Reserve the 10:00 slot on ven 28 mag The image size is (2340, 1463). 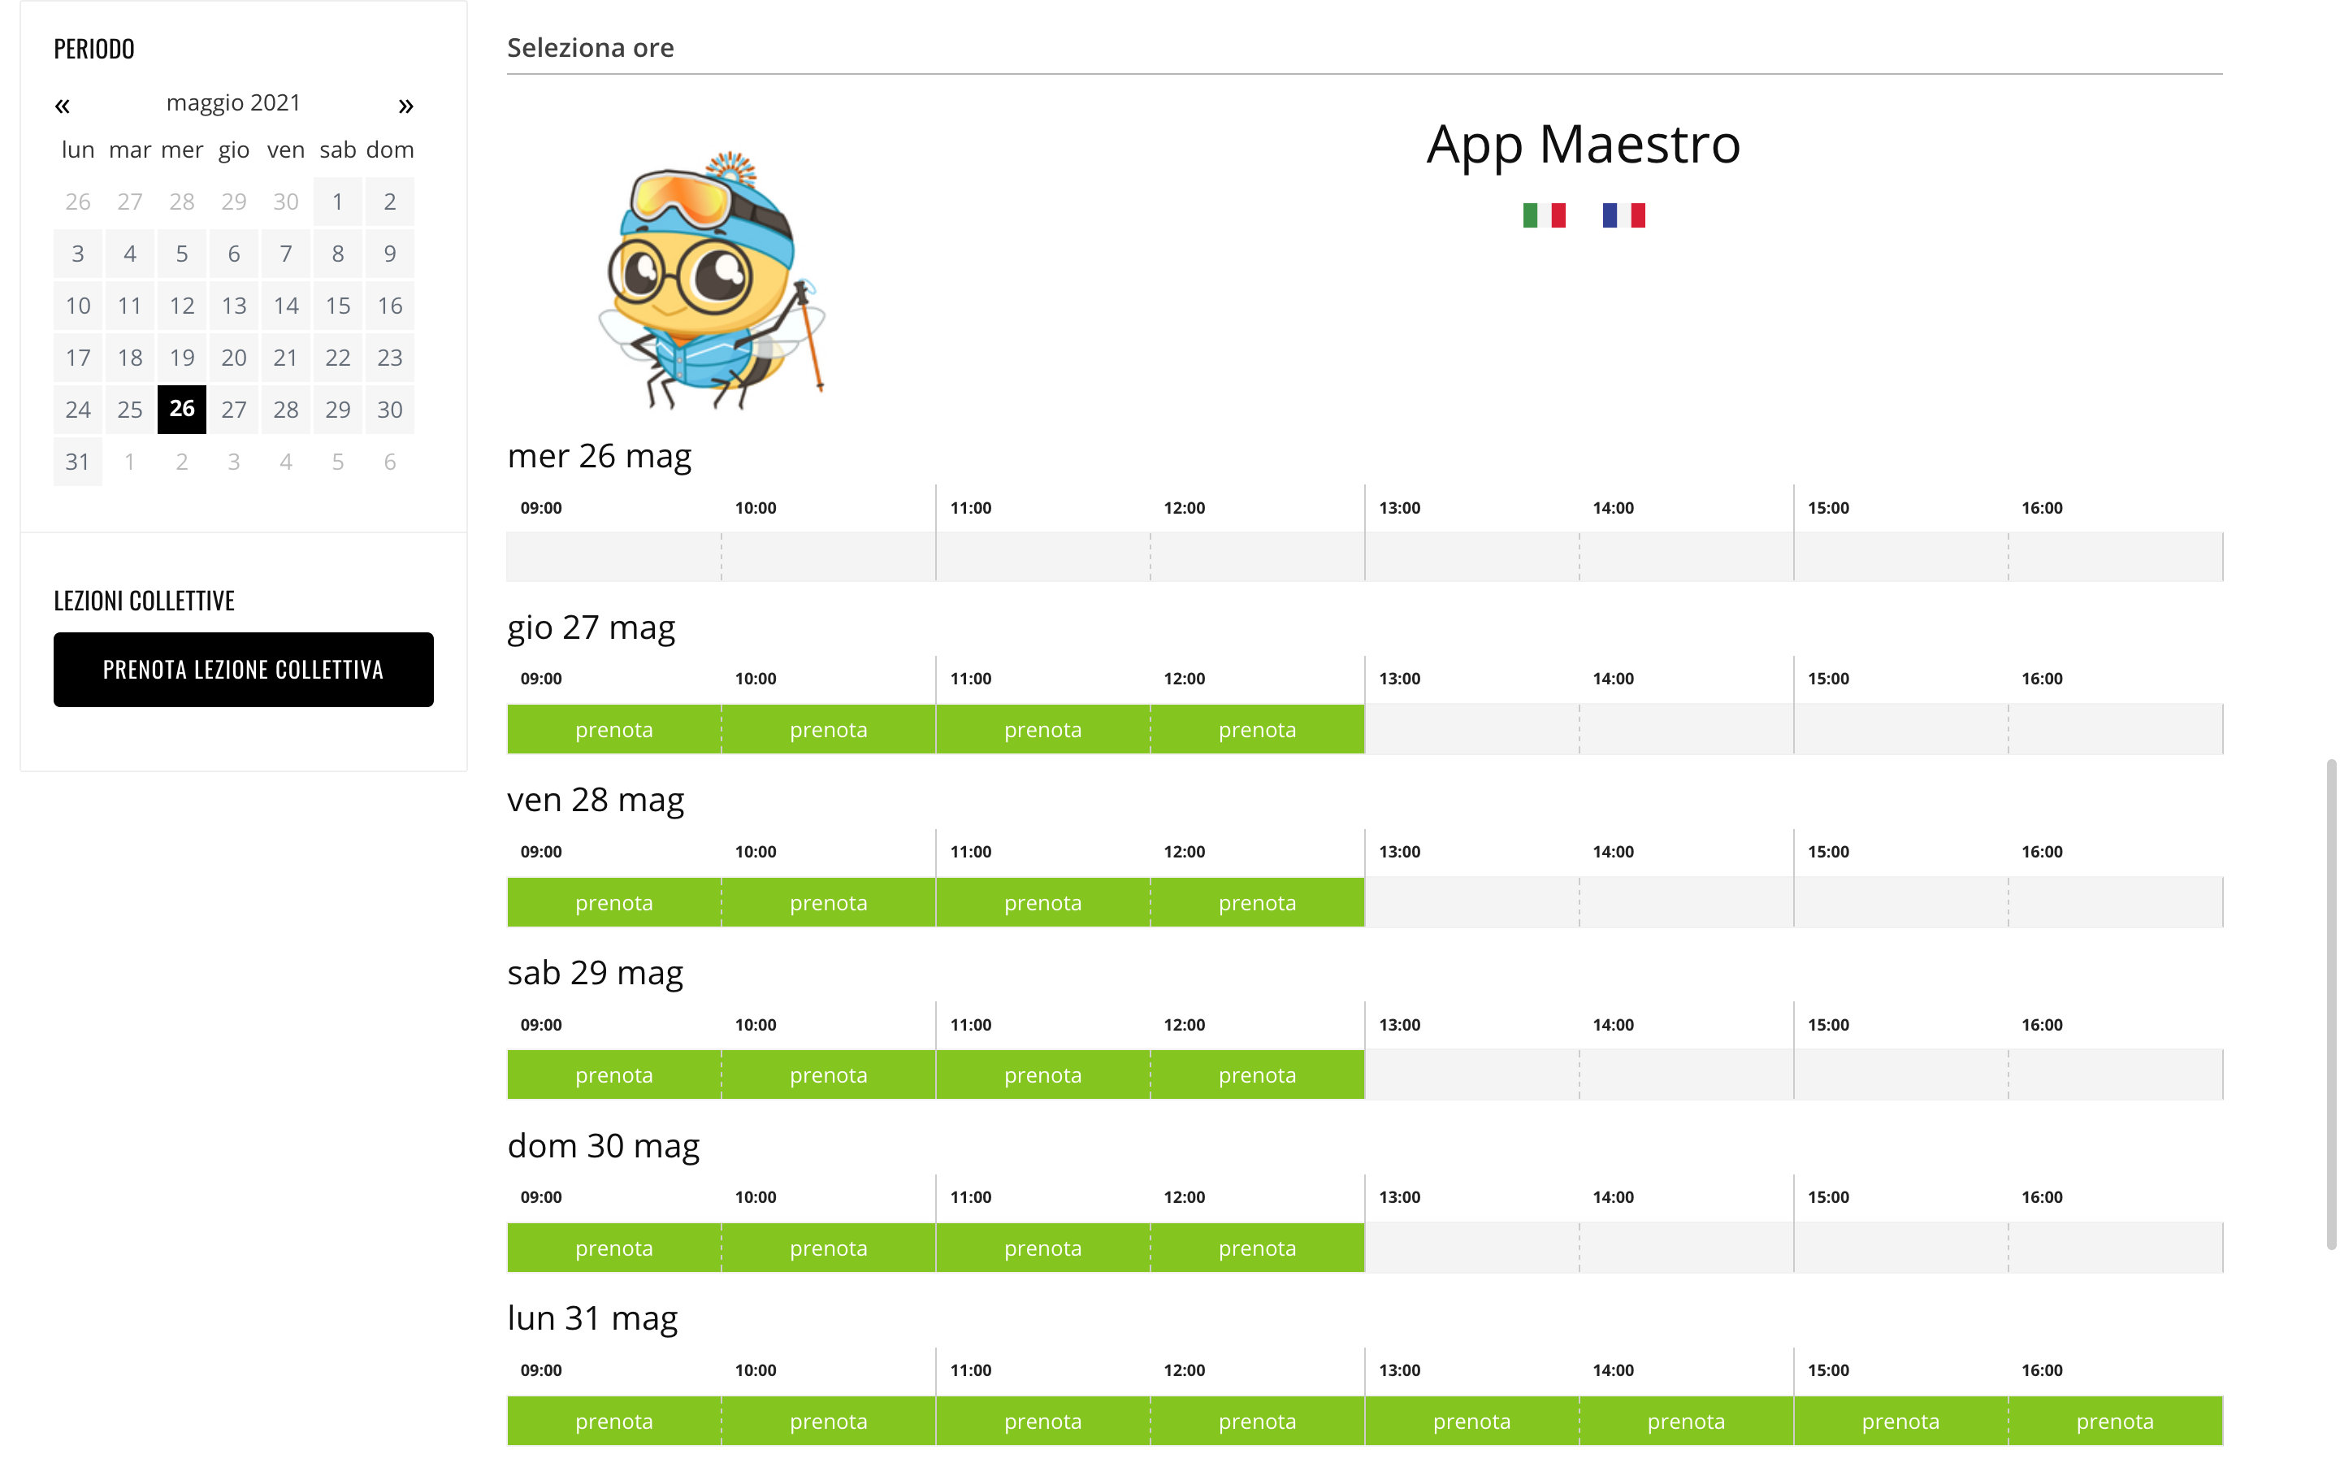coord(829,903)
